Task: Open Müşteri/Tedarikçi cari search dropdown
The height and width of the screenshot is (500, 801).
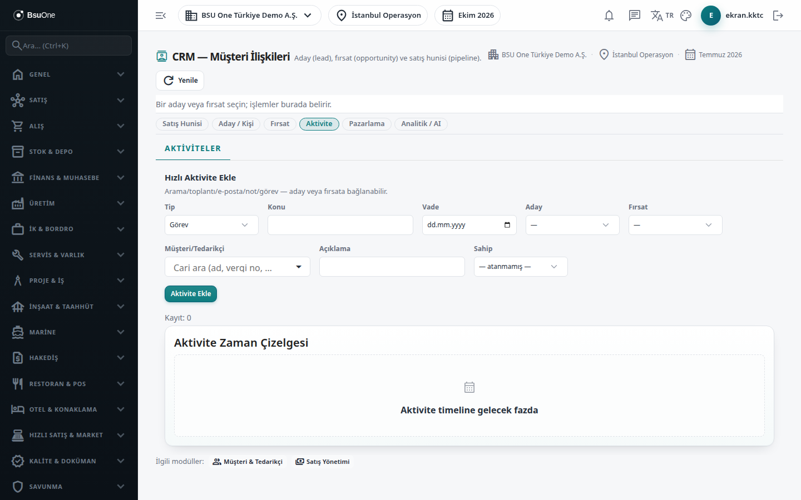Action: click(238, 267)
